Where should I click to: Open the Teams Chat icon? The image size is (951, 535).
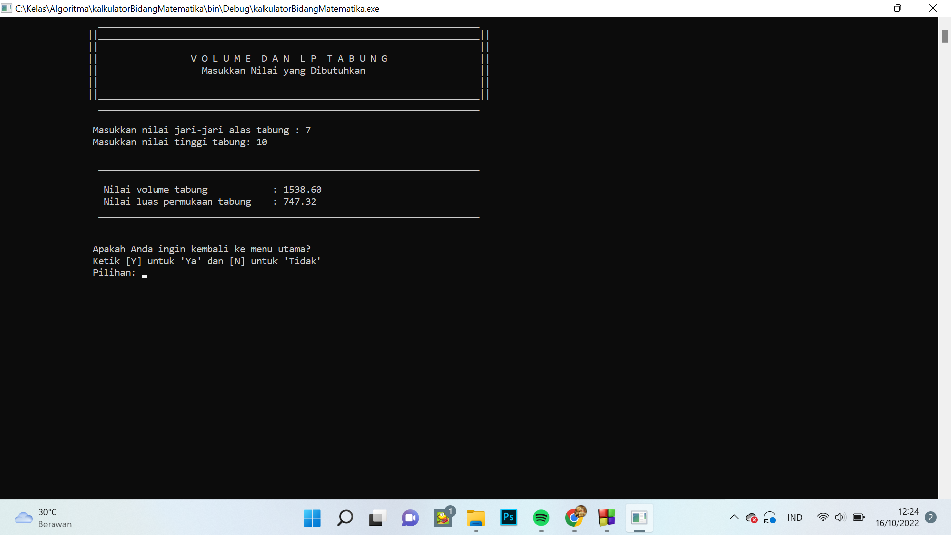click(410, 518)
